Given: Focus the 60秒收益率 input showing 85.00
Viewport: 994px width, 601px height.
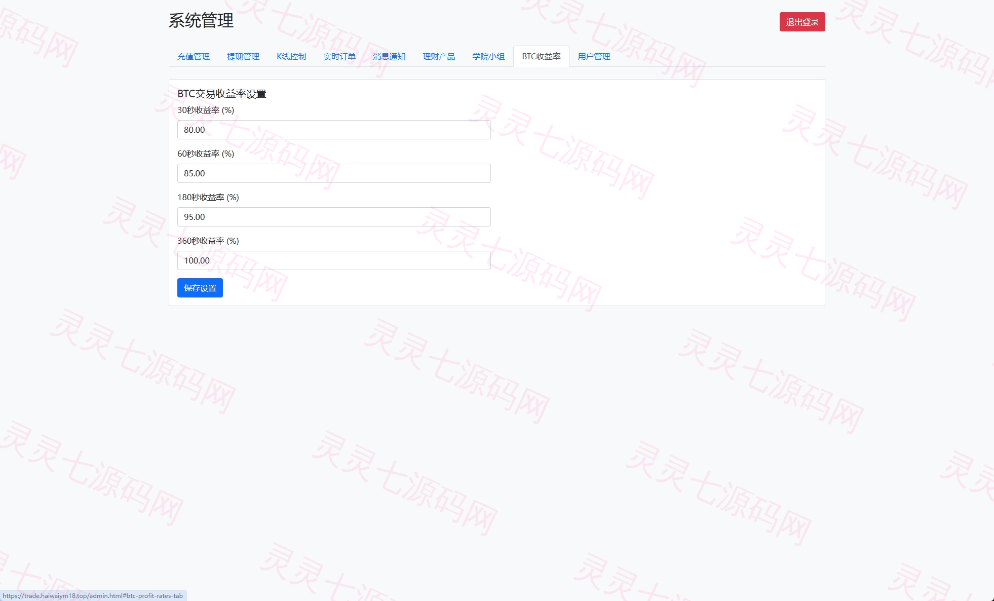Looking at the screenshot, I should [334, 173].
